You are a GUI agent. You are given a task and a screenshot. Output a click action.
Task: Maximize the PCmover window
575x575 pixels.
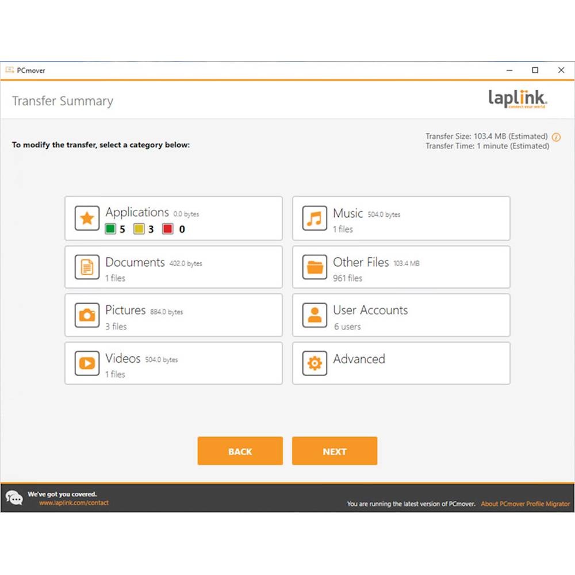coord(535,70)
